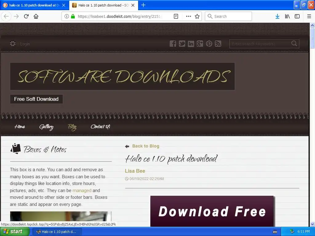The height and width of the screenshot is (236, 315).
Task: Click the site search magnifier icon
Action: [x=294, y=43]
